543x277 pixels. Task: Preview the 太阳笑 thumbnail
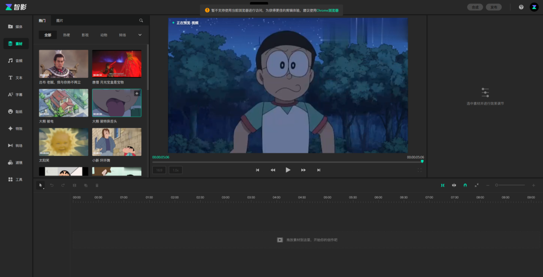[63, 142]
